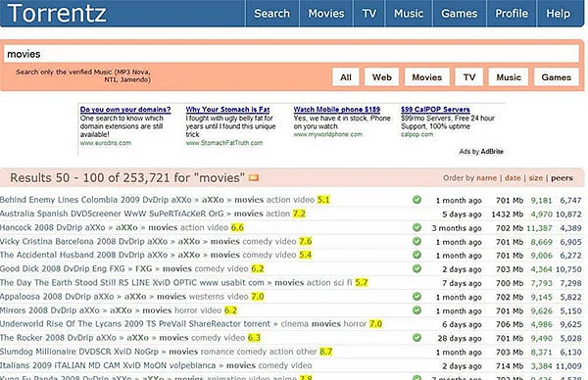Open 'Watch Mobile phone $189' ad link
Screen dimensions: 588x380
[337, 110]
